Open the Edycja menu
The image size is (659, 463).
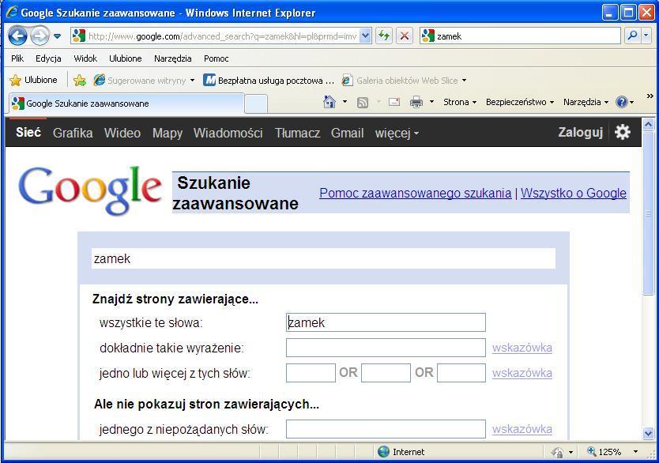point(48,58)
